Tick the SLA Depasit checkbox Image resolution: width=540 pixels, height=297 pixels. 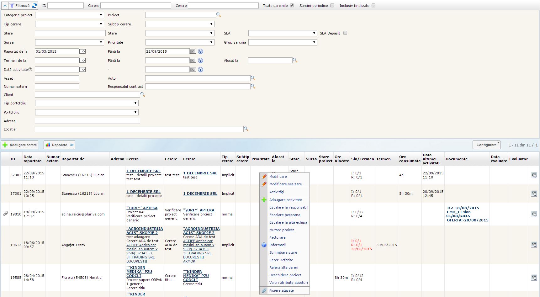click(345, 33)
